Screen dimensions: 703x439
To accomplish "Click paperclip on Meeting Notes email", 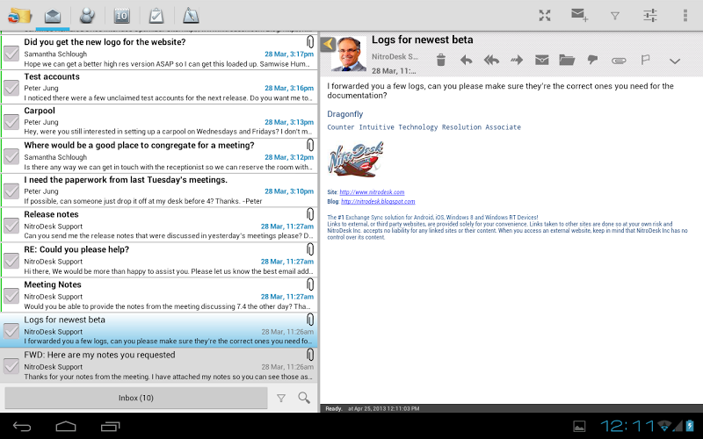I will [310, 284].
